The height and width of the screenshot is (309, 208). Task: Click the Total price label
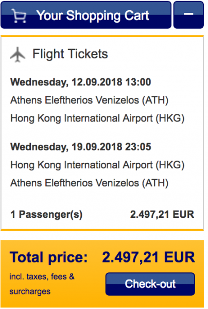coord(48,257)
